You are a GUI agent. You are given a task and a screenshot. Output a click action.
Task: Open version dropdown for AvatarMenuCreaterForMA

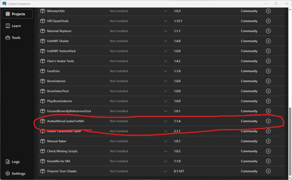165,121
